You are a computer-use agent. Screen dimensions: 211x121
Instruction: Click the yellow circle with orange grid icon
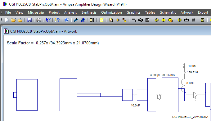pyautogui.click(x=170, y=20)
